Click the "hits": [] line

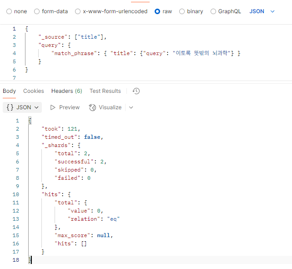tap(70, 244)
